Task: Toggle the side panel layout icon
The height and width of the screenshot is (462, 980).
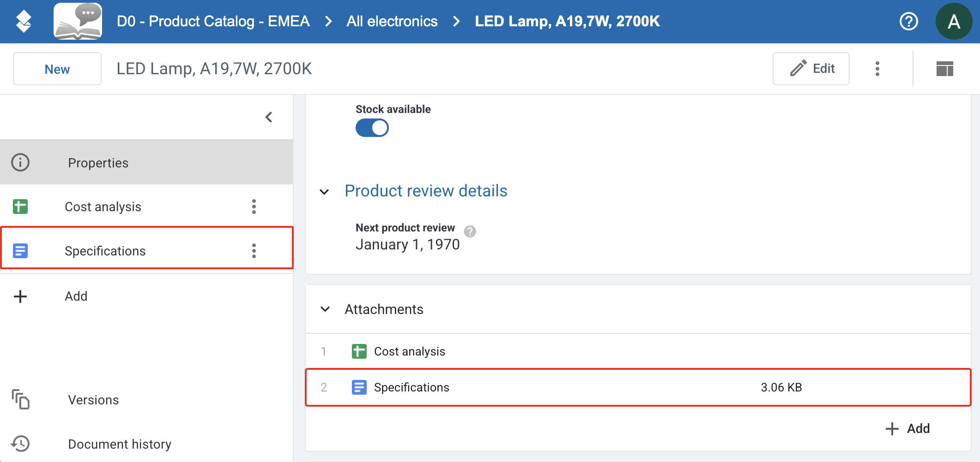Action: tap(945, 69)
